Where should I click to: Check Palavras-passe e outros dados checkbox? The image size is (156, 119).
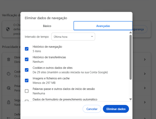(27, 91)
